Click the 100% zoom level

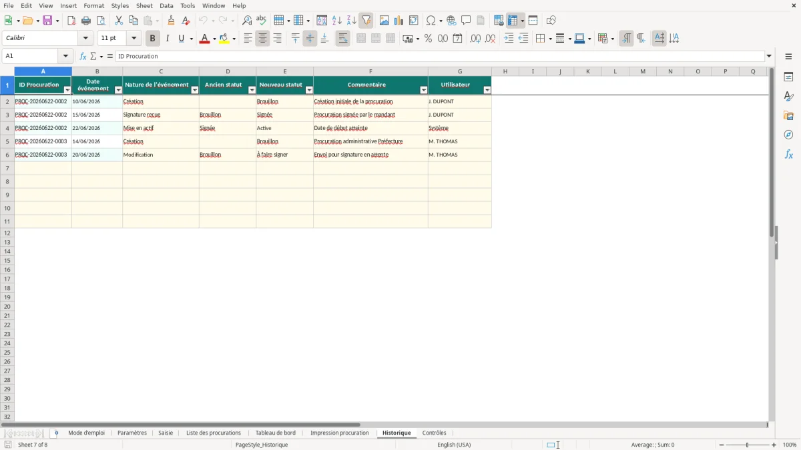click(790, 445)
